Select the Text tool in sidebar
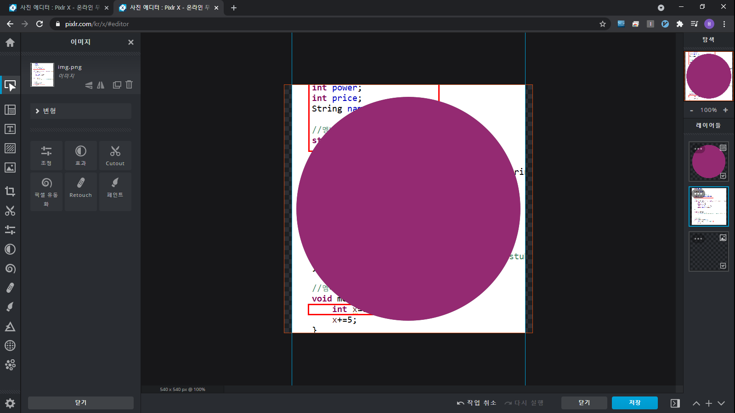Screen dimensions: 735x413 click(10, 129)
